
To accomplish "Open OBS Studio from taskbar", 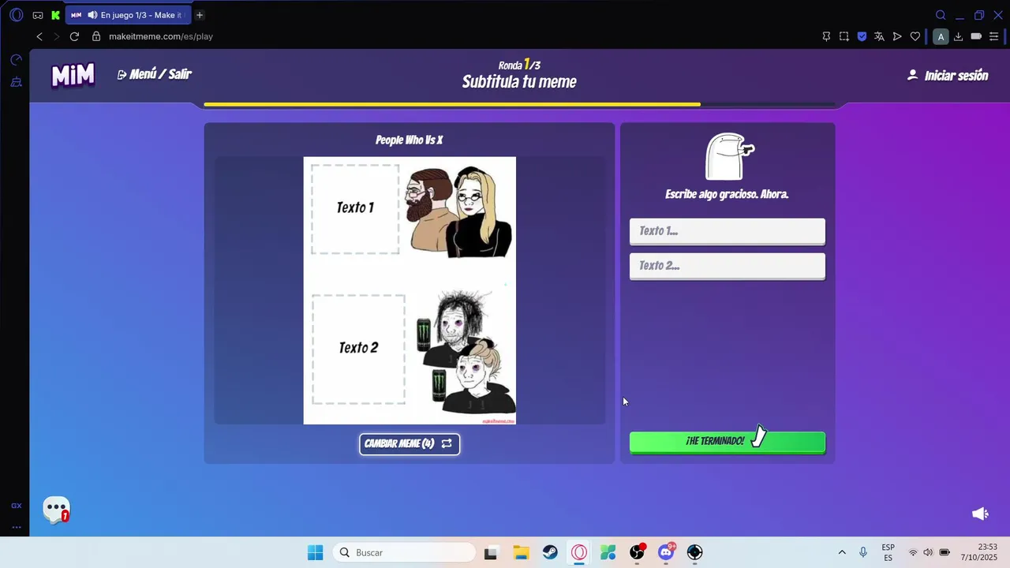I will point(637,552).
